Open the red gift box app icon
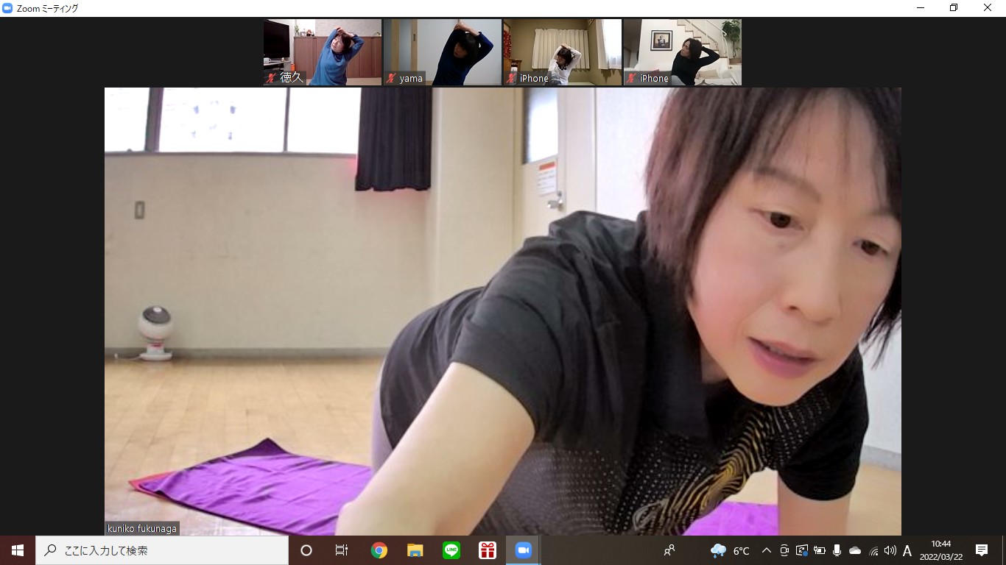This screenshot has width=1006, height=565. [x=488, y=550]
